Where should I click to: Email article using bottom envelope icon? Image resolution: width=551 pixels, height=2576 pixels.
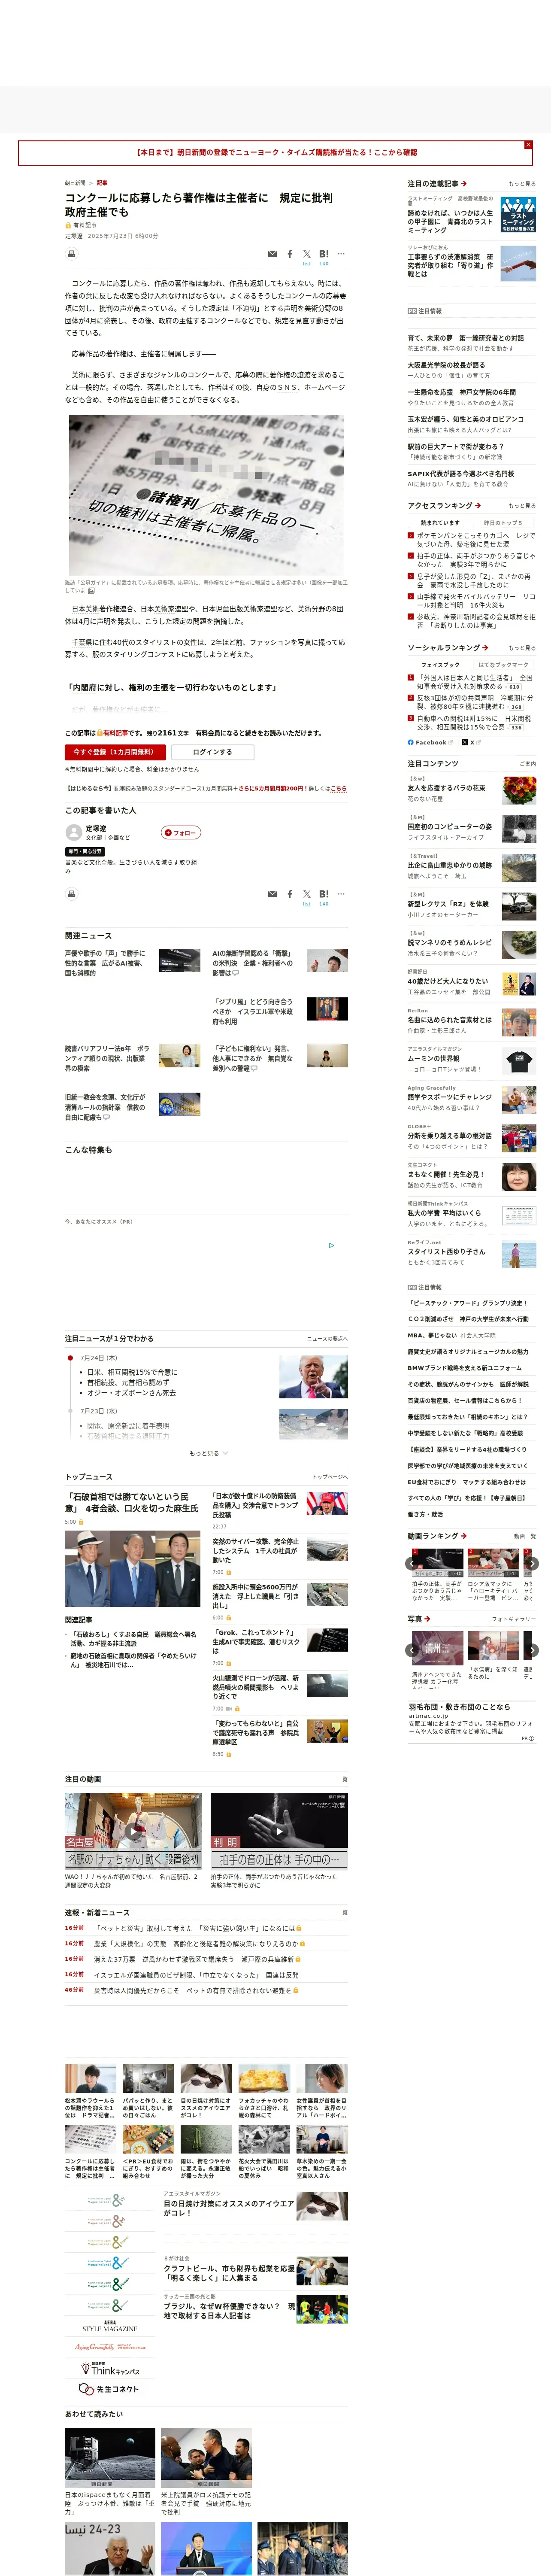[272, 894]
